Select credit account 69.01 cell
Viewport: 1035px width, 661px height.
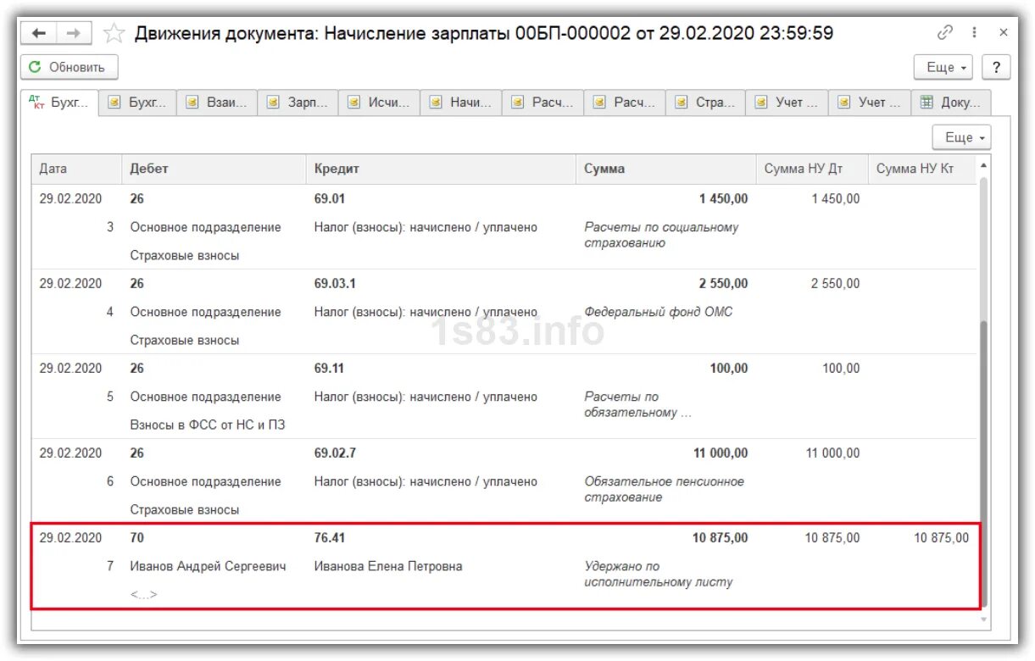330,198
